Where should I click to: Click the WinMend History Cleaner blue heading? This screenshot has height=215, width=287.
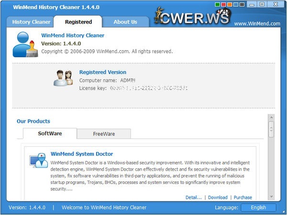[73, 35]
